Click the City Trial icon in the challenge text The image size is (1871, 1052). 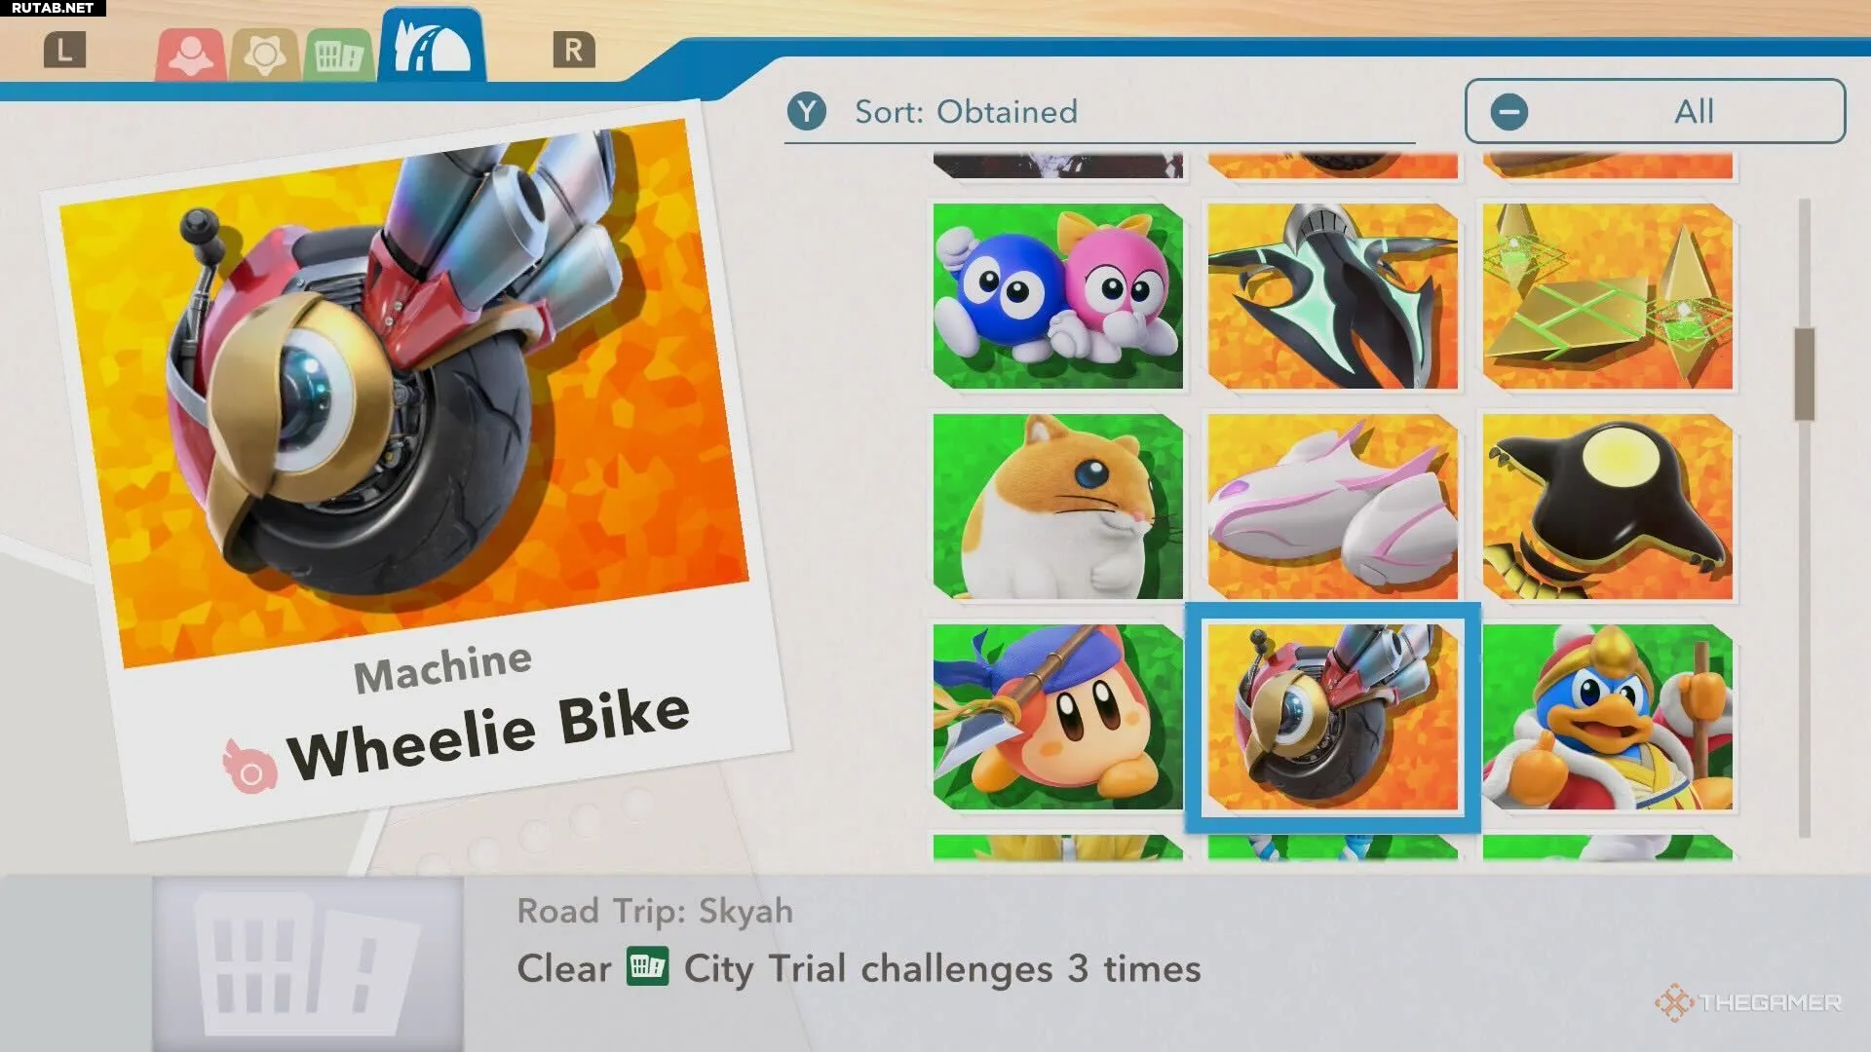pos(647,967)
